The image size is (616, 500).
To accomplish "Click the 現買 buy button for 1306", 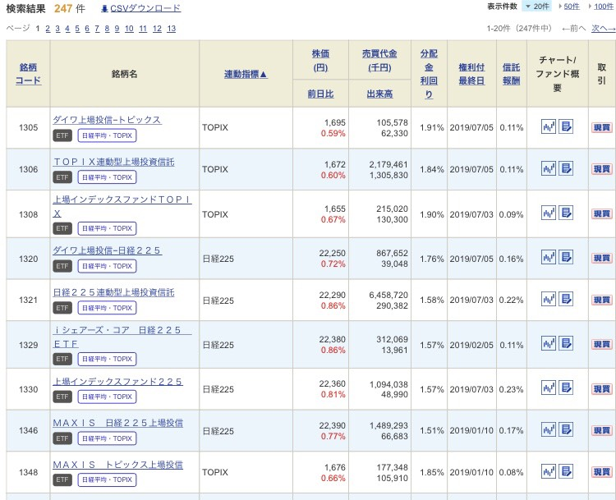I will [x=601, y=169].
